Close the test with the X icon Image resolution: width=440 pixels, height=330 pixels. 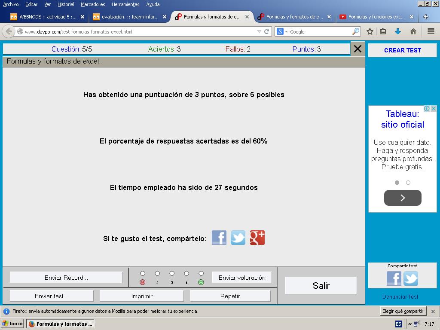357,49
